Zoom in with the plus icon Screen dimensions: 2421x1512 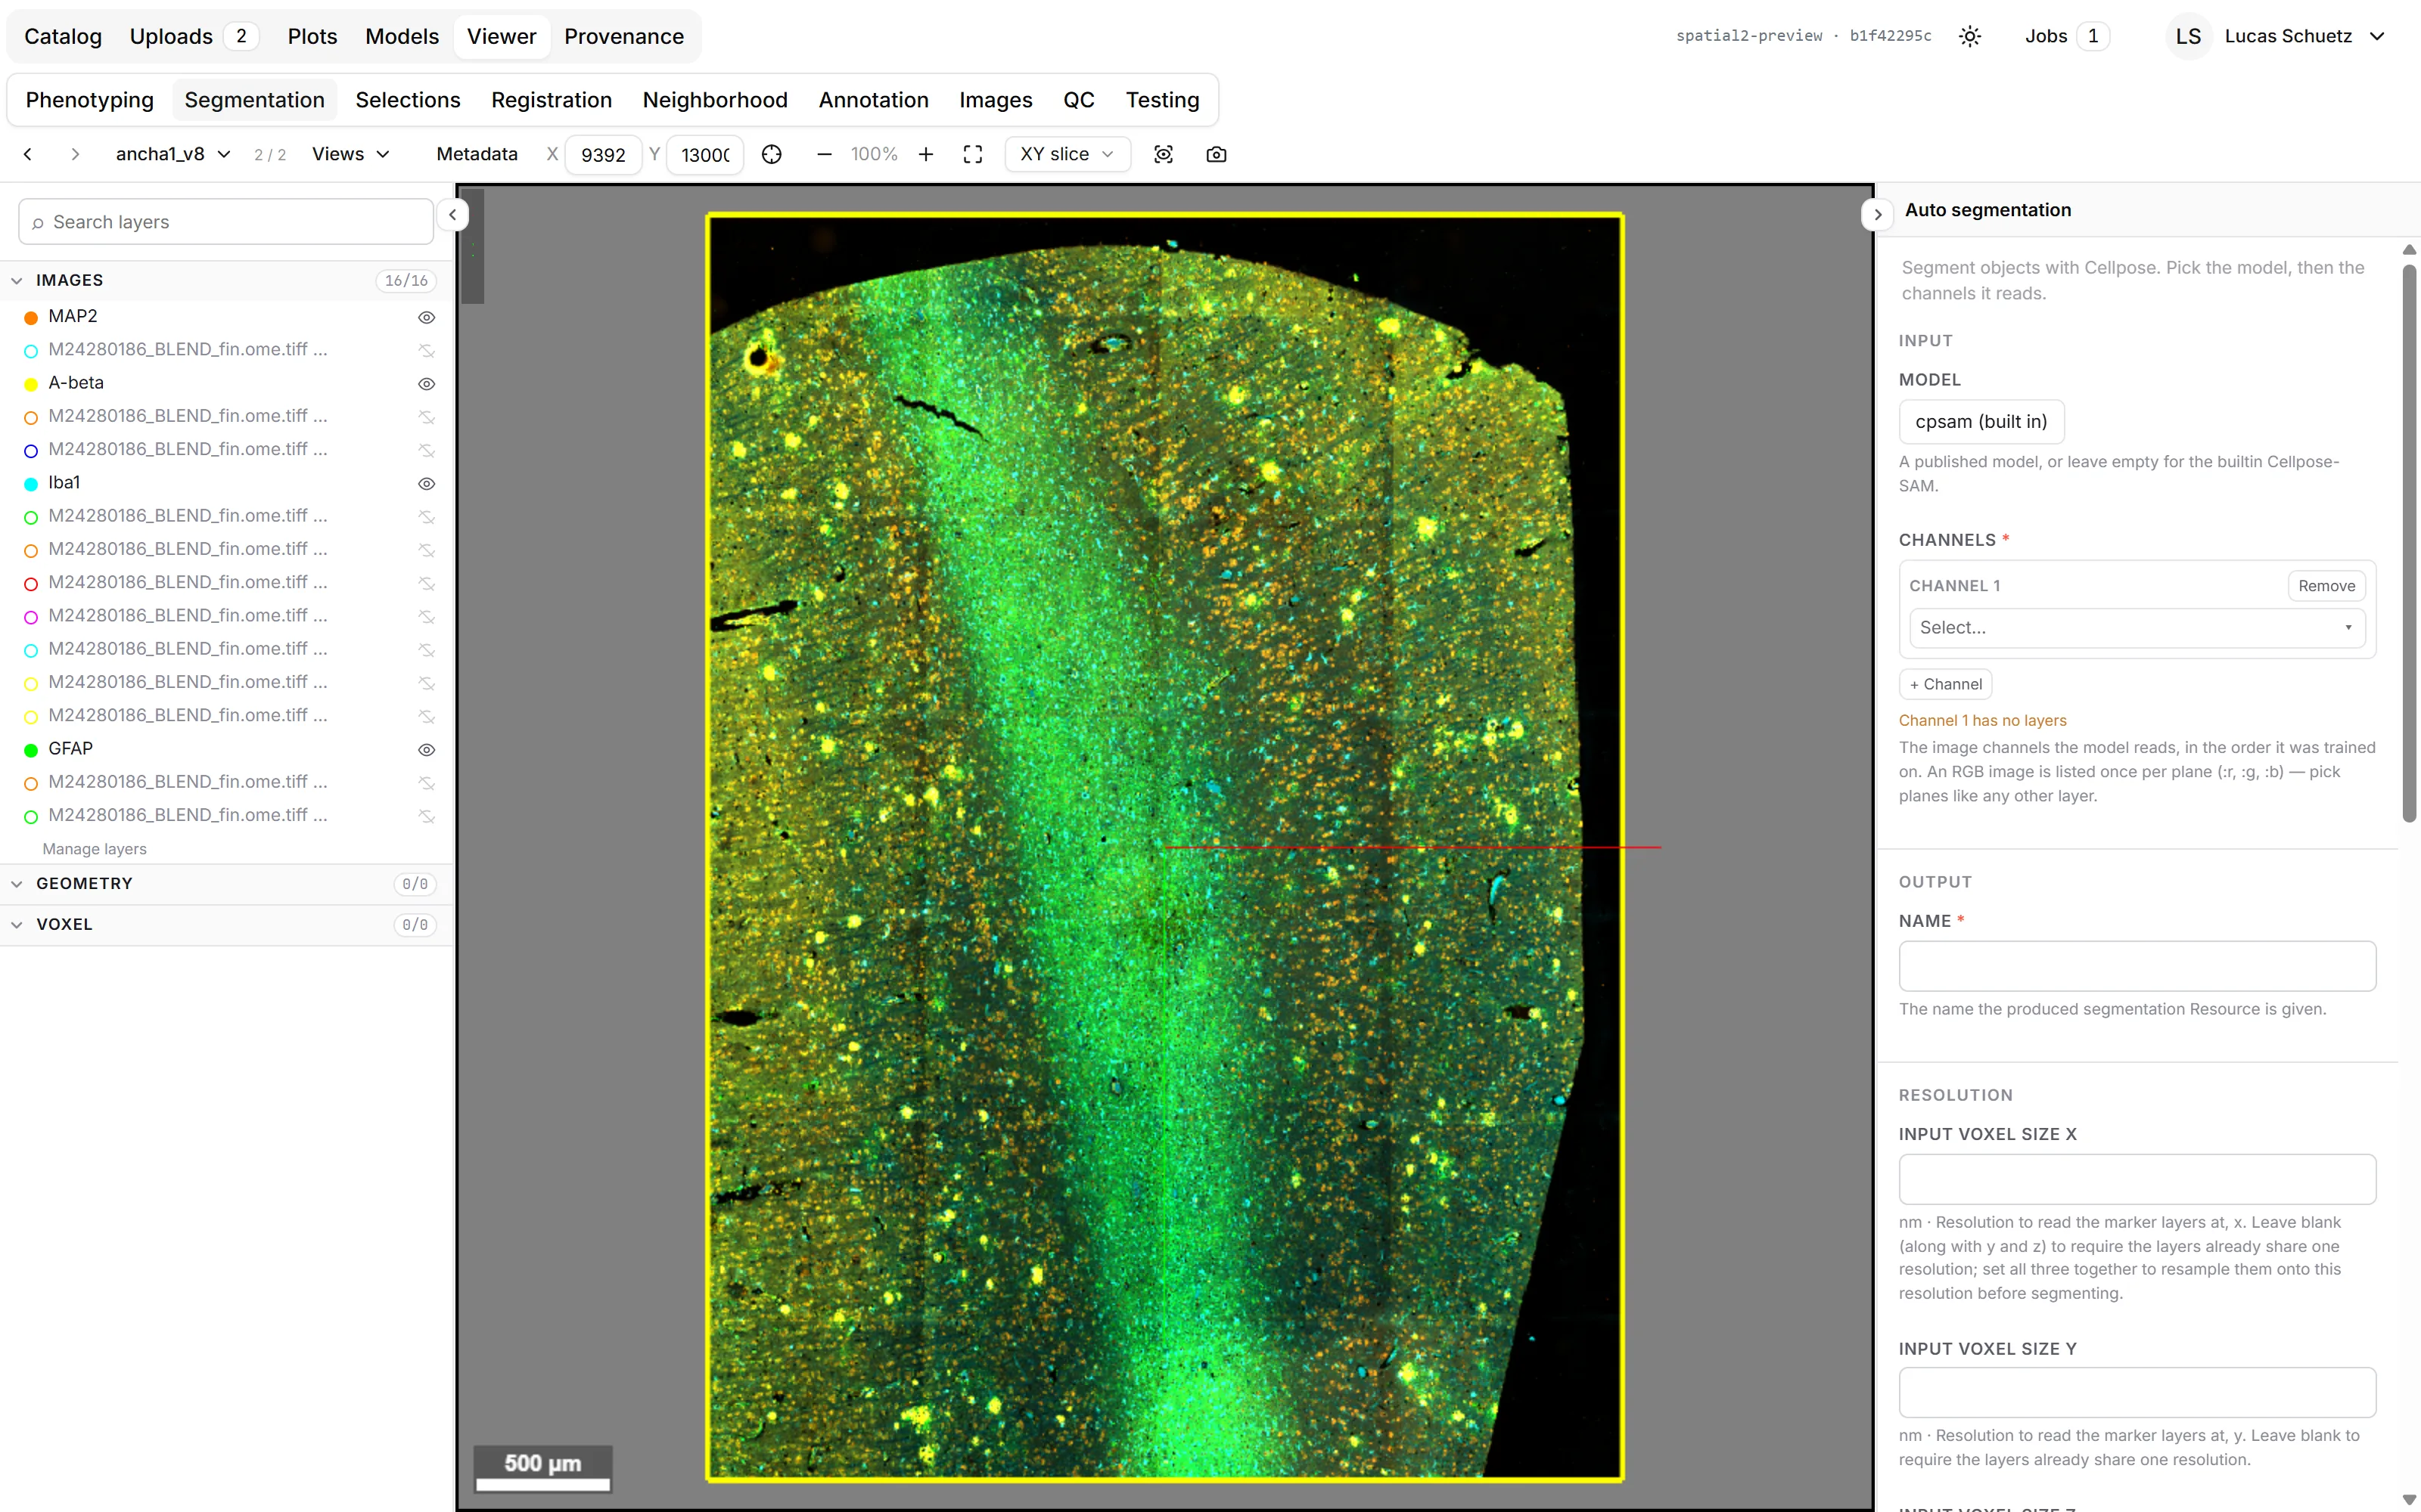(x=925, y=154)
